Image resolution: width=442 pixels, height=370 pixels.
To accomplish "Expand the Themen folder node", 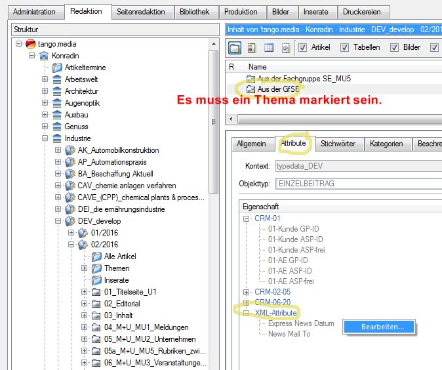I will pyautogui.click(x=85, y=268).
